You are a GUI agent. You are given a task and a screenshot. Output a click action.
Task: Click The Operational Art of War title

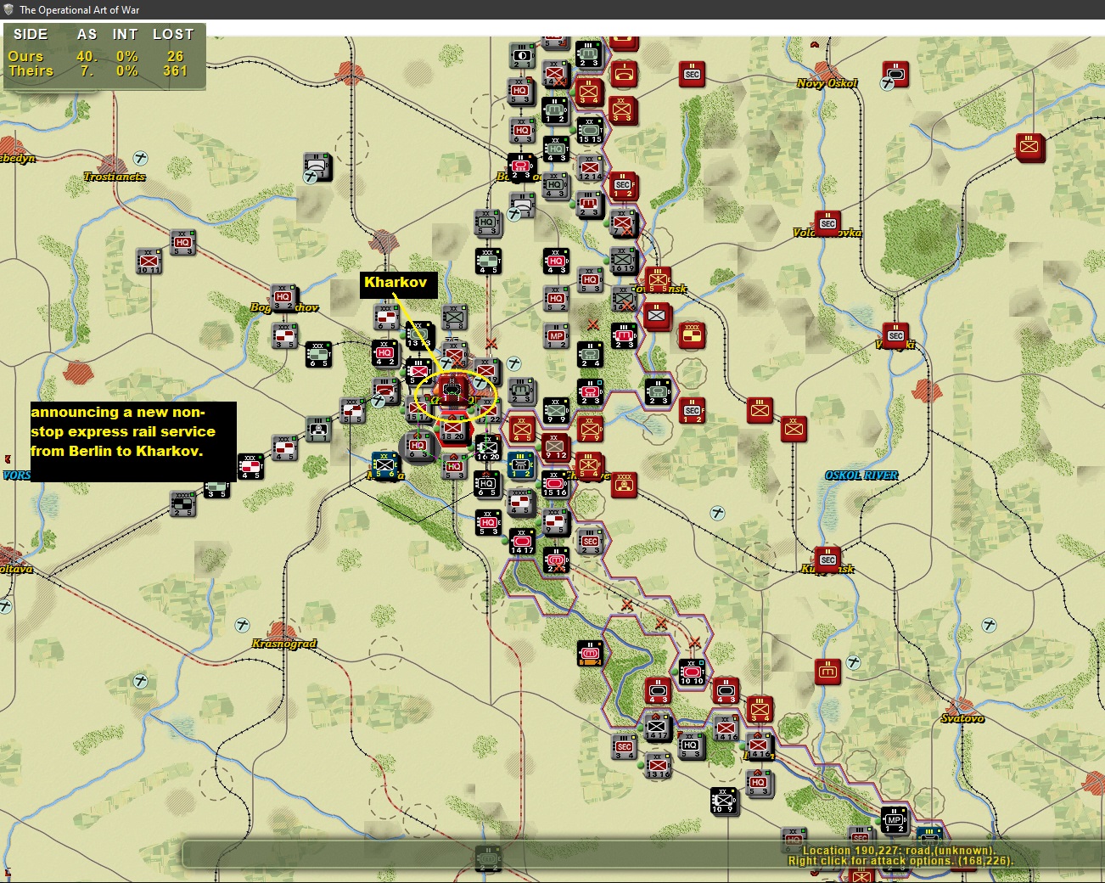coord(80,10)
